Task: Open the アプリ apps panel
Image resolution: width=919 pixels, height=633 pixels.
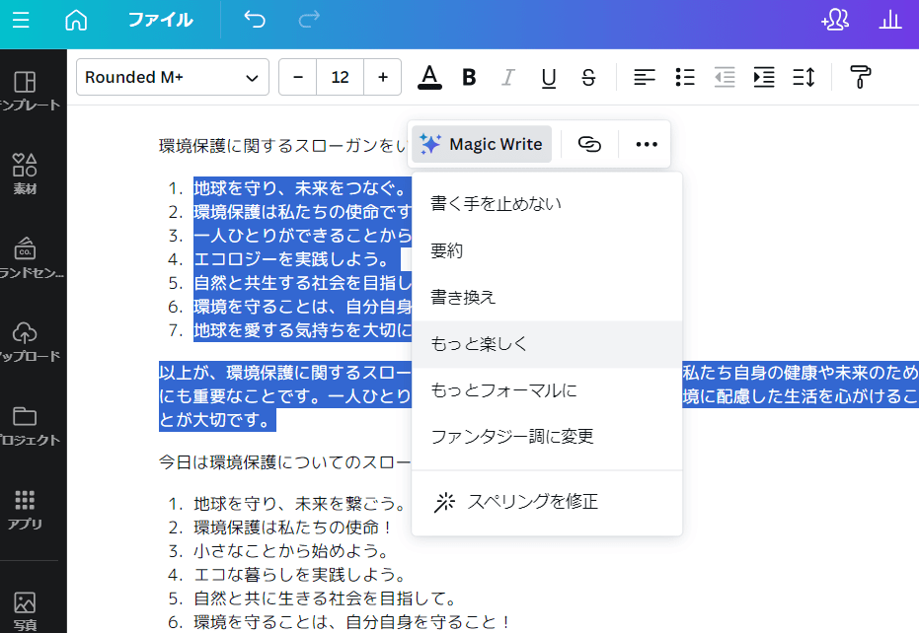Action: click(25, 510)
